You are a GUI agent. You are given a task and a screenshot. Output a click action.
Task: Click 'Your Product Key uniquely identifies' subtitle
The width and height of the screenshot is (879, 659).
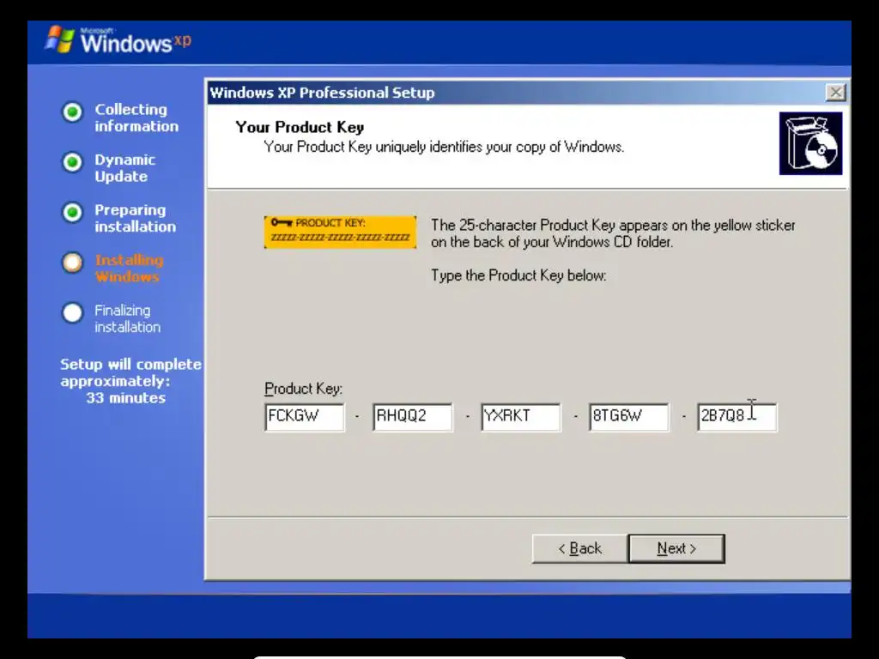click(444, 147)
